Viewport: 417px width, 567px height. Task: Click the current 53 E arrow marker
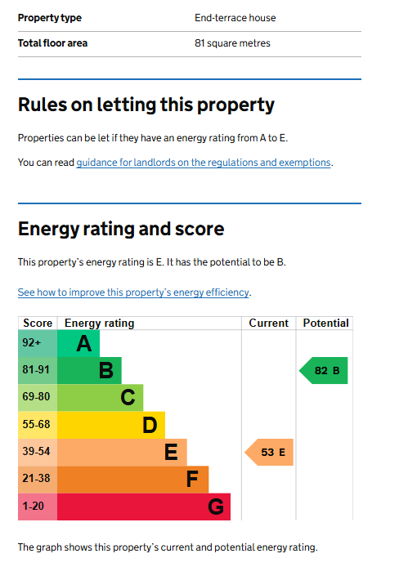(269, 453)
